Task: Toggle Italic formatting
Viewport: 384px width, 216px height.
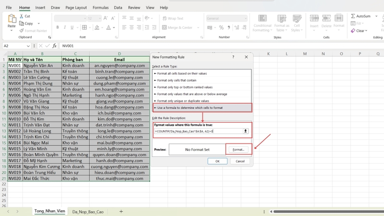Action: coord(65,27)
